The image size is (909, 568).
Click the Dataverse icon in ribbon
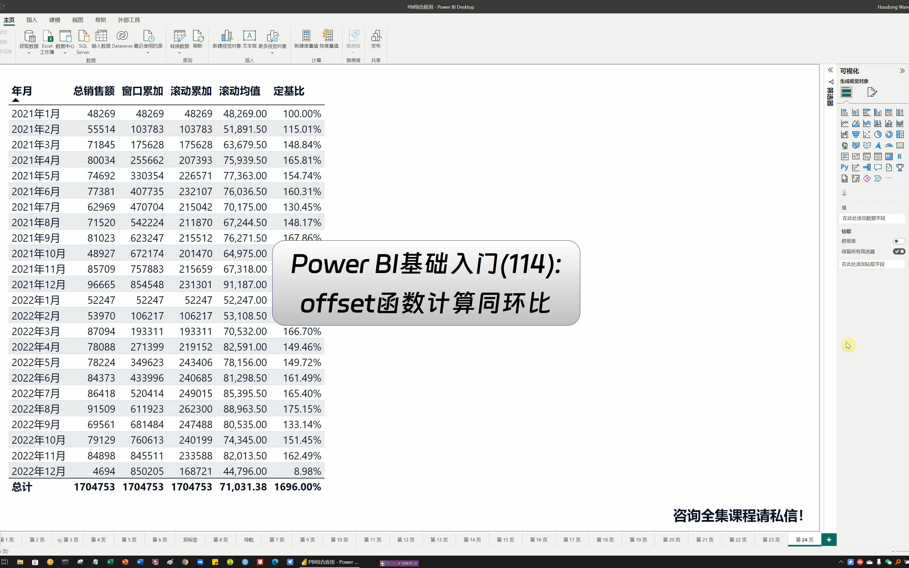coord(122,36)
